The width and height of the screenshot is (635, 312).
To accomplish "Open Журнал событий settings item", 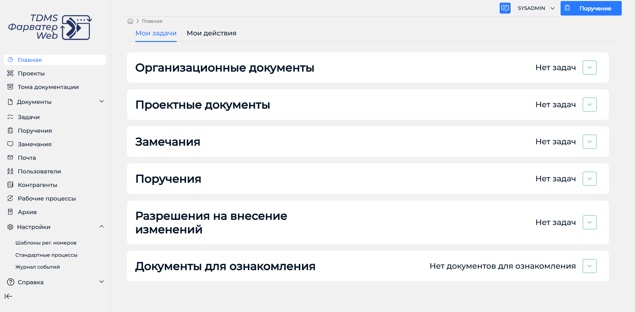I will coord(38,267).
